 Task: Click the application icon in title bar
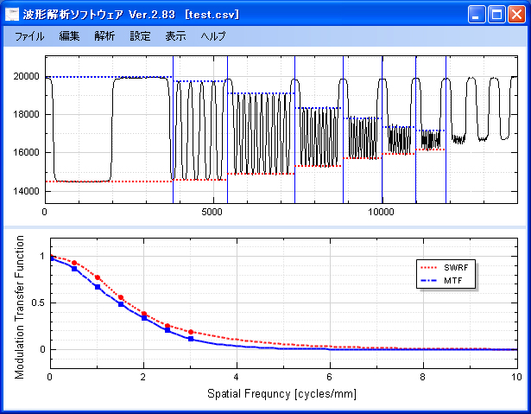click(12, 14)
